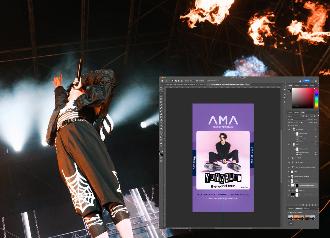Select the Move tool
The width and height of the screenshot is (330, 238).
(x=161, y=87)
